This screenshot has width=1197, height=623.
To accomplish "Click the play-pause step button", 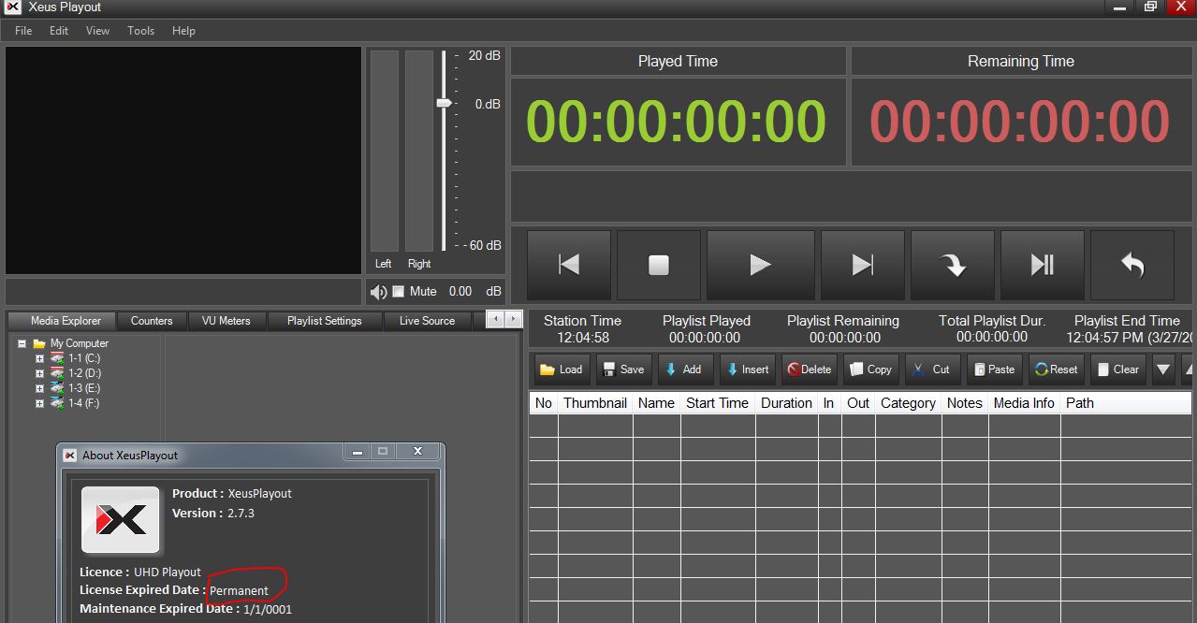I will (1042, 266).
